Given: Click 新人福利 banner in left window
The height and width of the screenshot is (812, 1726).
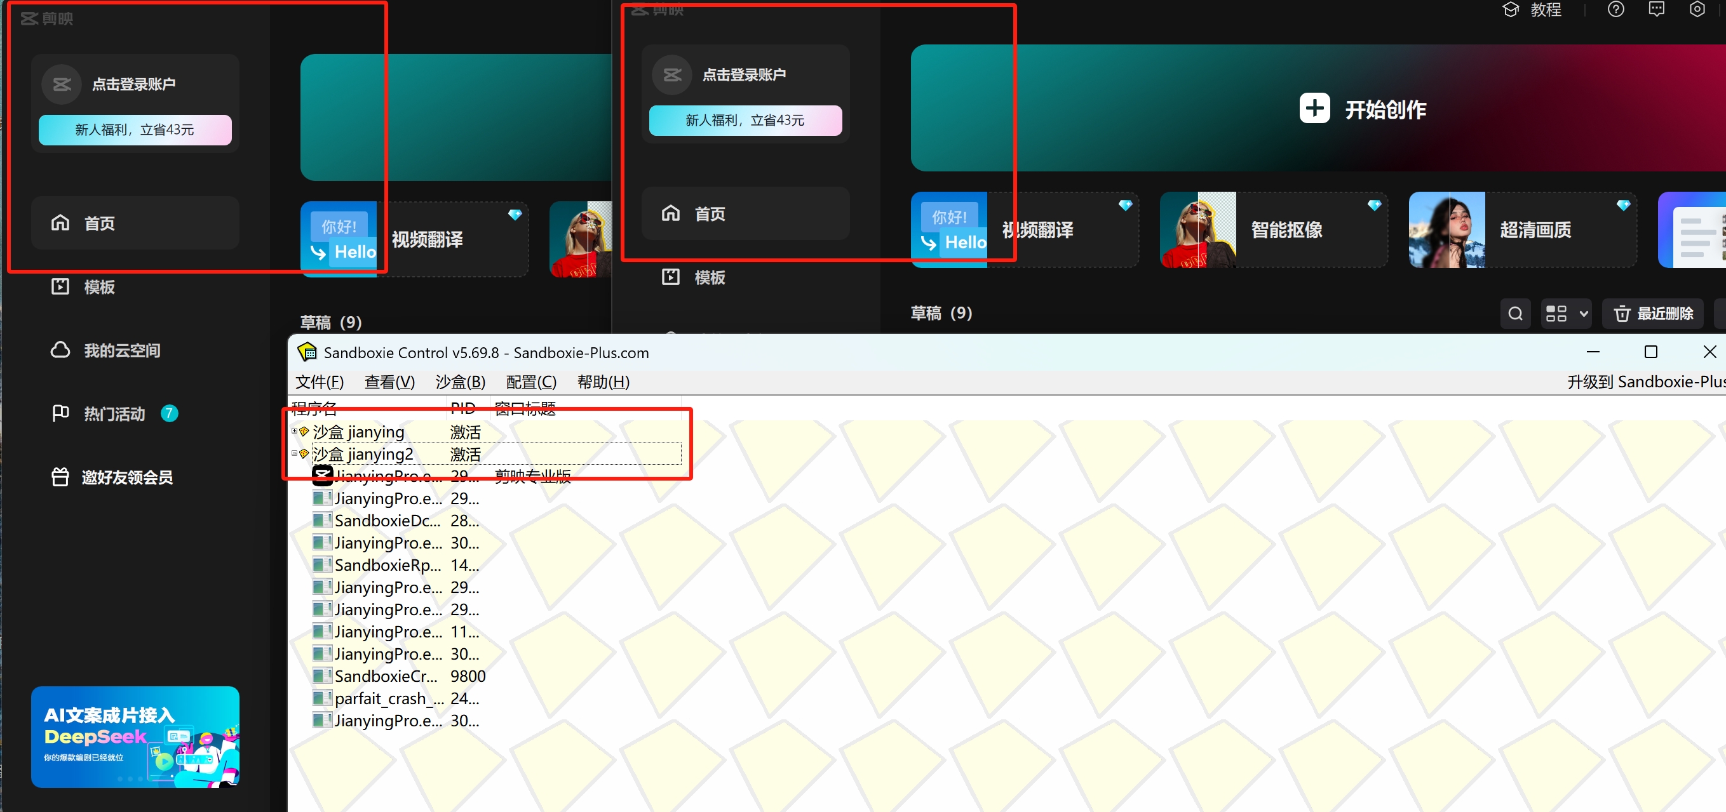Looking at the screenshot, I should (x=135, y=130).
